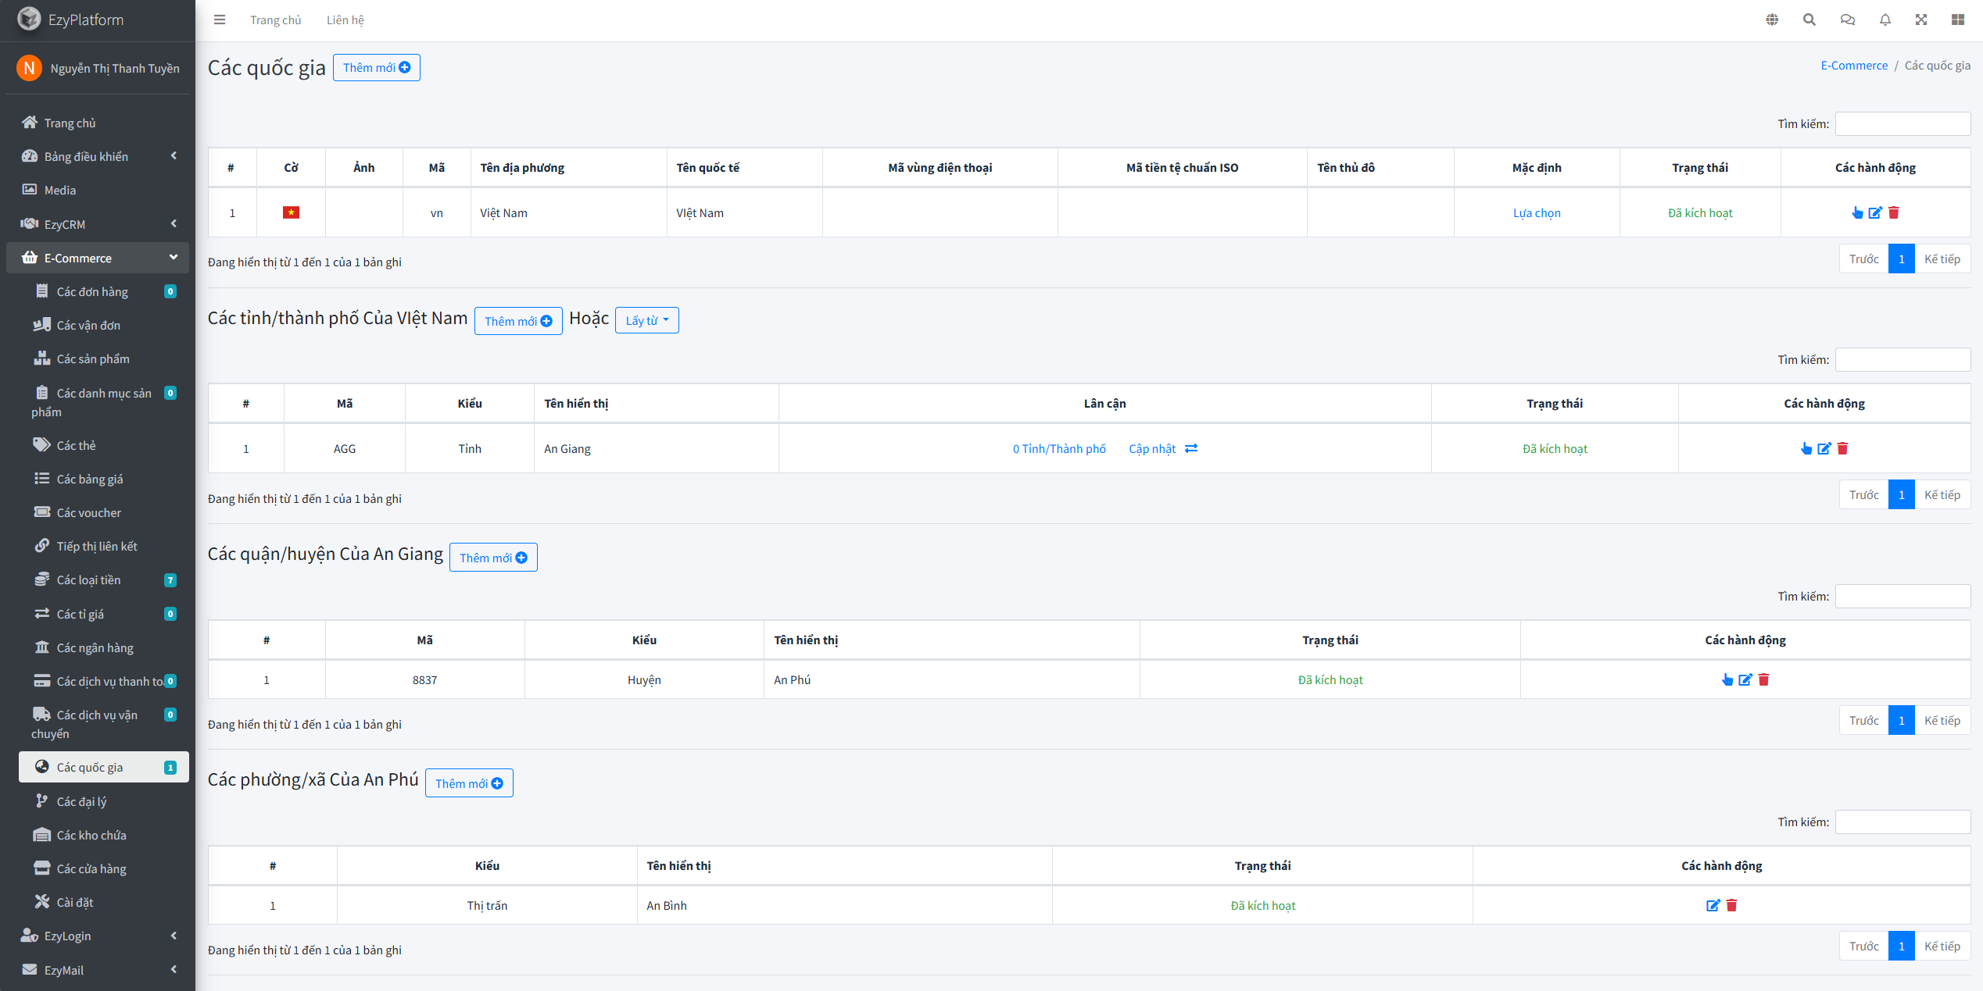Click Thêm mới next to Các quốc gia
Viewport: 1983px width, 991px height.
(x=376, y=67)
